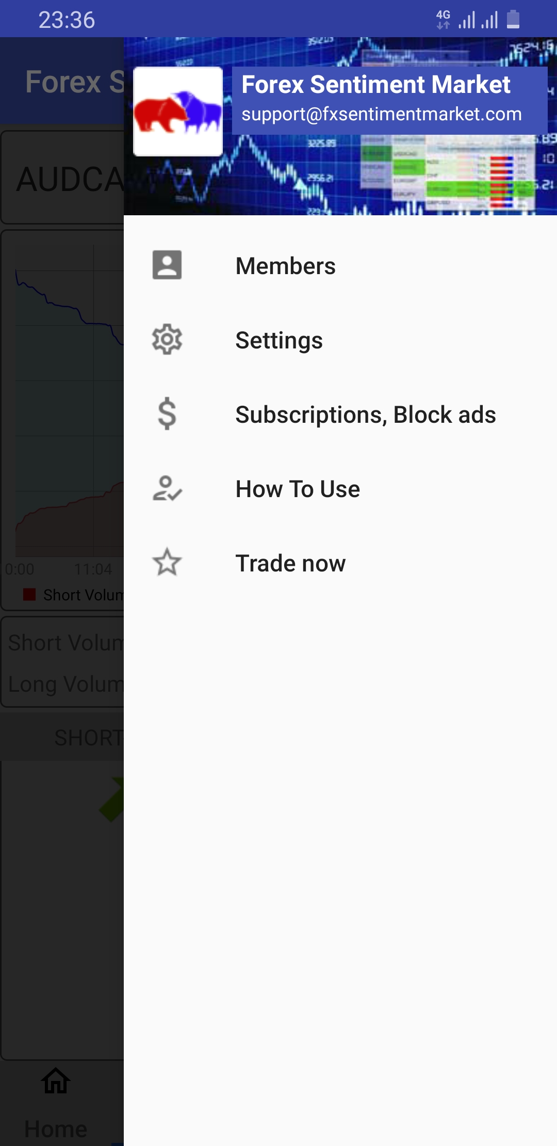Tap the battery icon in status bar
The image size is (557, 1146).
pyautogui.click(x=513, y=20)
